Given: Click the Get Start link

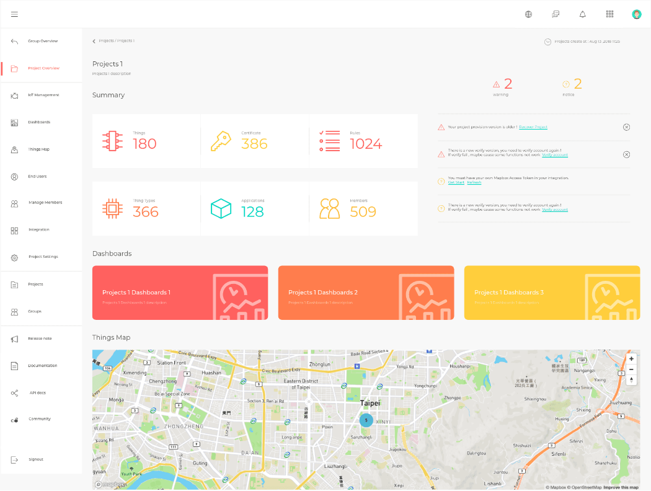Looking at the screenshot, I should pos(456,182).
